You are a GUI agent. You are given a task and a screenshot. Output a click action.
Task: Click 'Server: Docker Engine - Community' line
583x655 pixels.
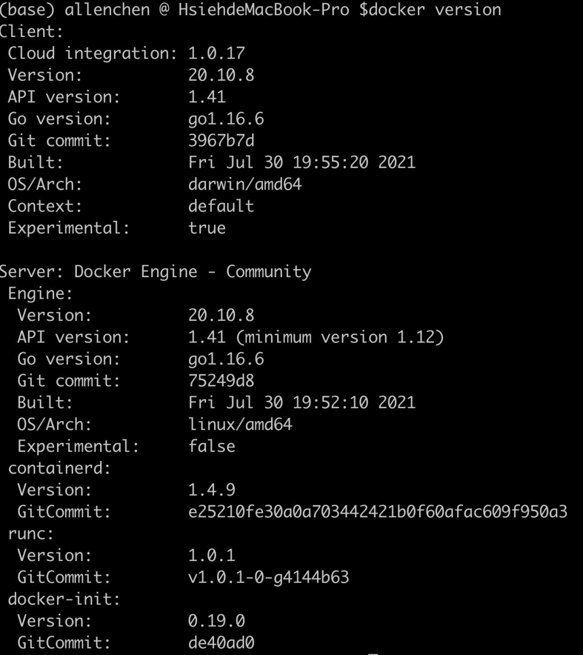coord(155,272)
